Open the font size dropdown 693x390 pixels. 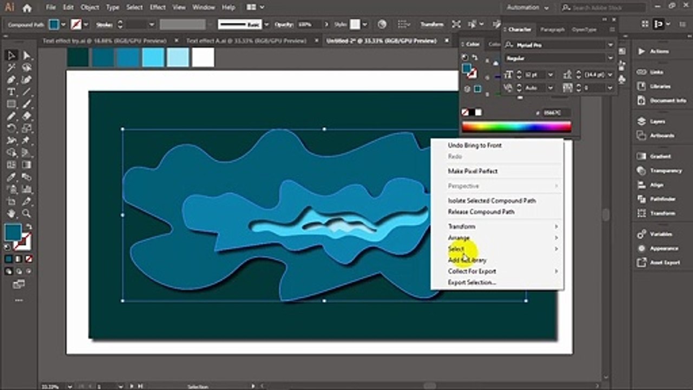pos(551,74)
